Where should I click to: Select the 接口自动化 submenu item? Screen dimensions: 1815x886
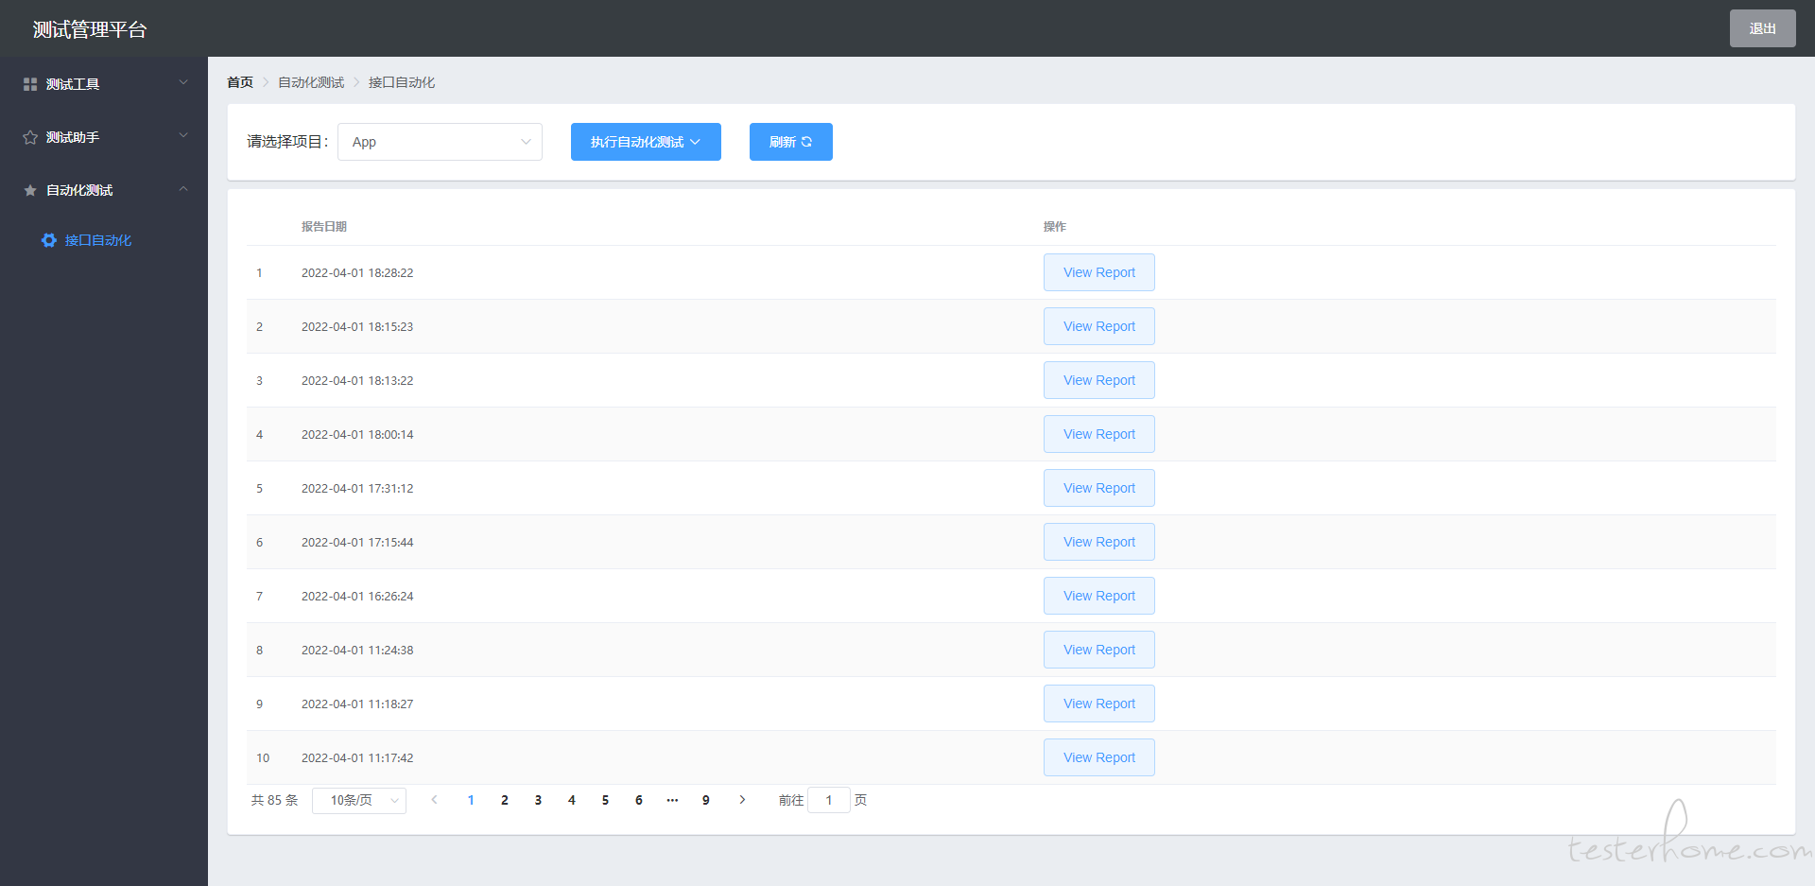point(104,240)
